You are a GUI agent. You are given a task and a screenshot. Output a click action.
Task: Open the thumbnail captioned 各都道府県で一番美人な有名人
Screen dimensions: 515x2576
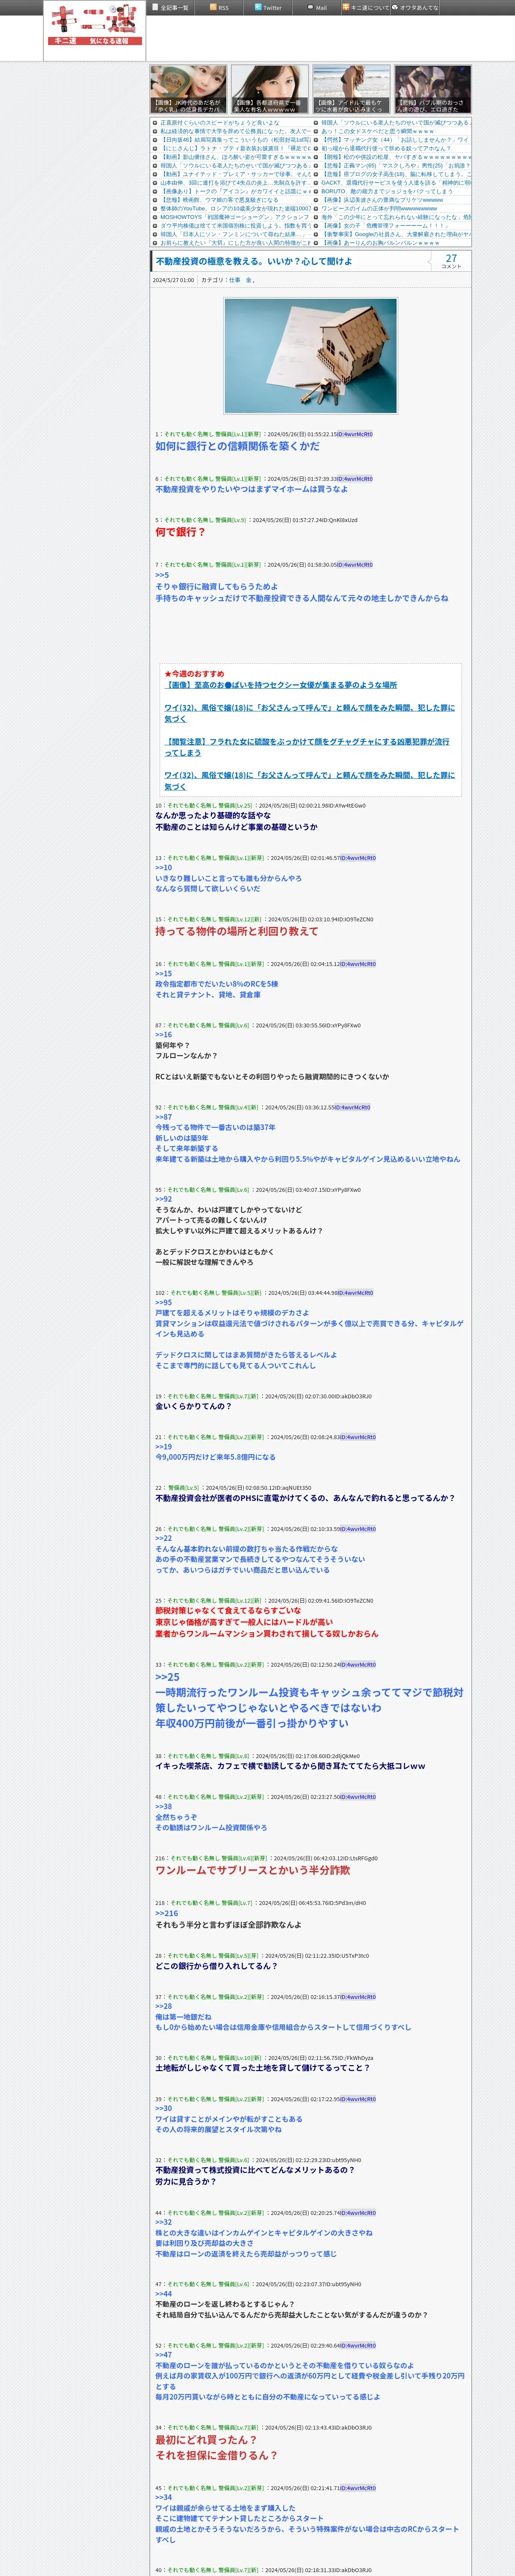coord(270,89)
